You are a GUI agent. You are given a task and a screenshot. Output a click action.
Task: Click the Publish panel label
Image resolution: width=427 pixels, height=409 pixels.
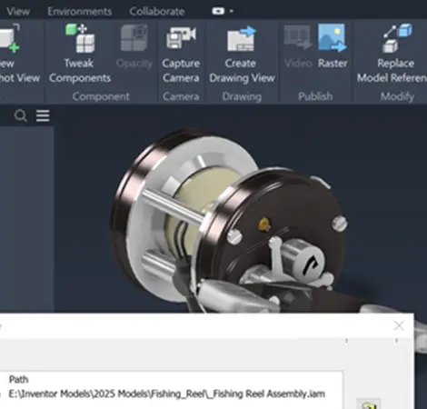click(x=315, y=96)
